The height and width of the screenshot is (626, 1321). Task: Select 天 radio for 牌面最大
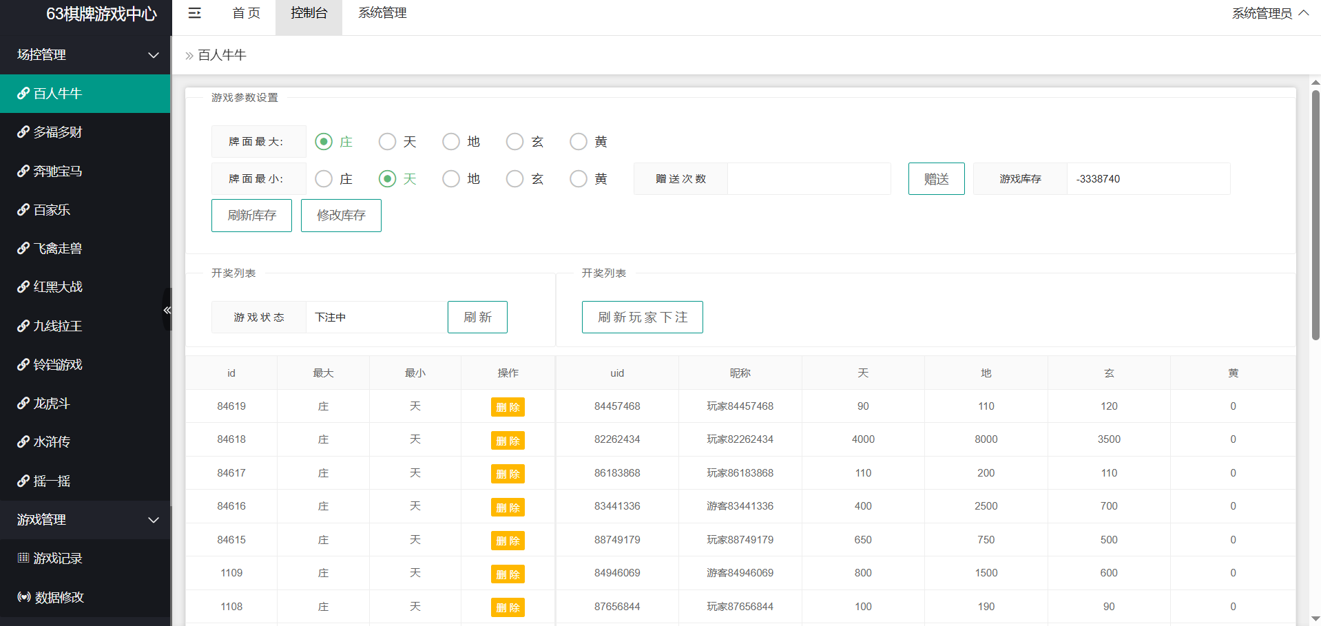coord(388,142)
